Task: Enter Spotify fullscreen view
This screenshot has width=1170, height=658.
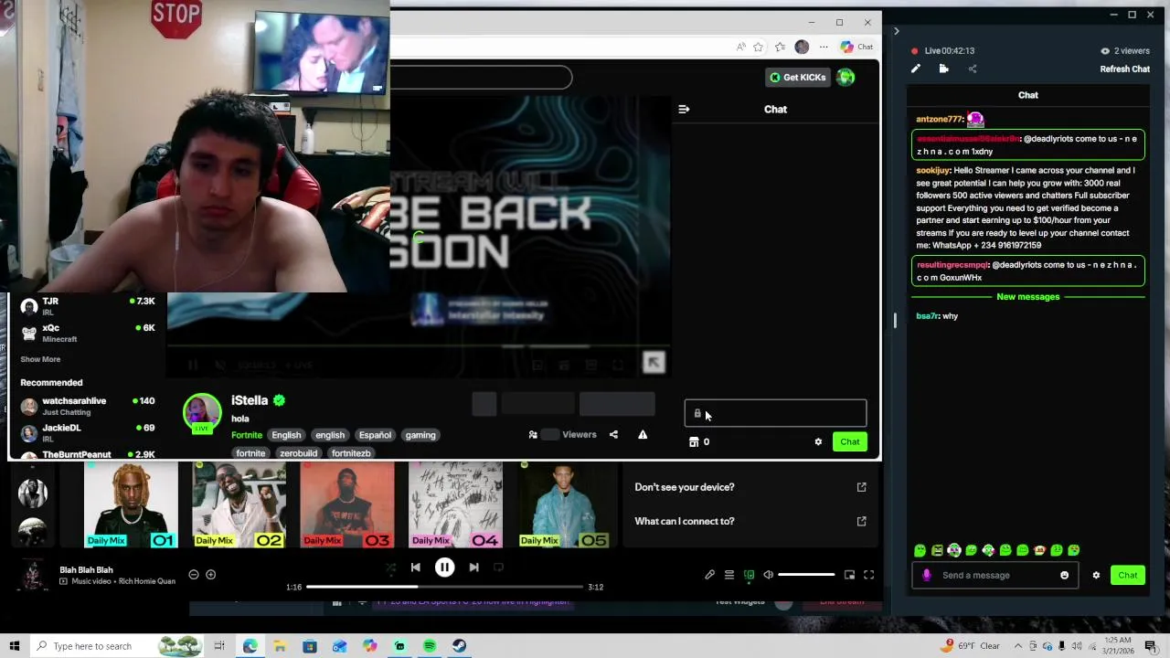Action: click(868, 575)
